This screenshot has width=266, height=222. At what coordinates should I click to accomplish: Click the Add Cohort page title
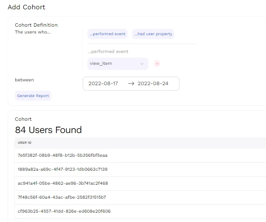pyautogui.click(x=26, y=7)
